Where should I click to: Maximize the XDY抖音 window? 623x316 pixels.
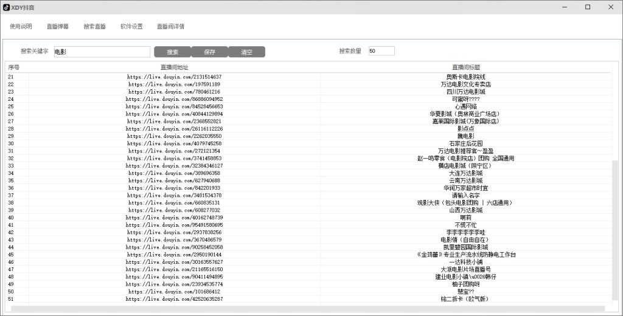[x=587, y=7]
